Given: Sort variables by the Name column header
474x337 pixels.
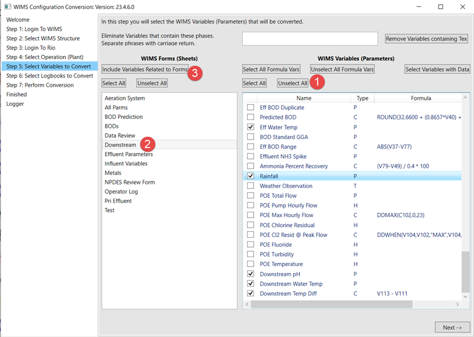Looking at the screenshot, I should 303,98.
